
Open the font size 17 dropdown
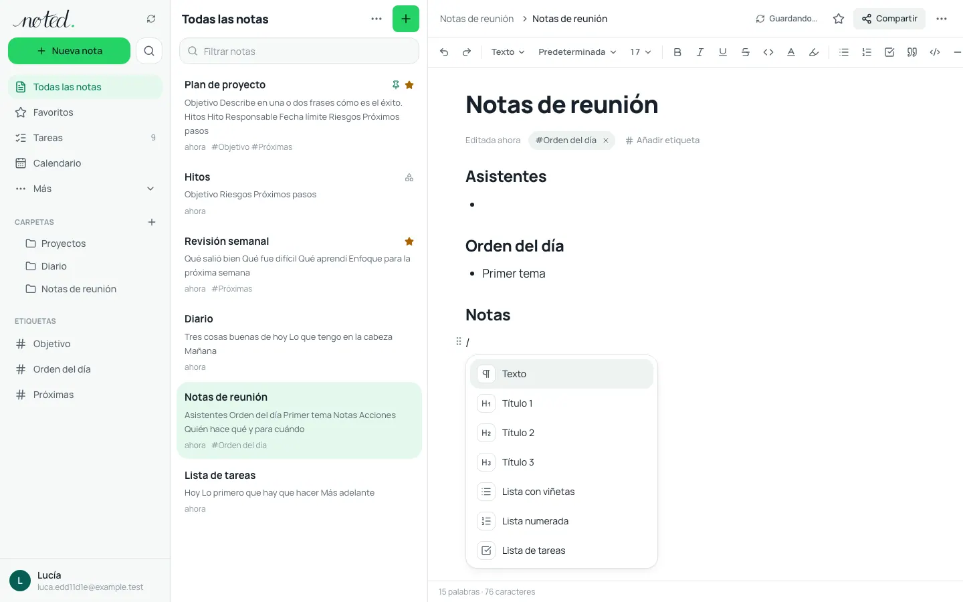640,52
